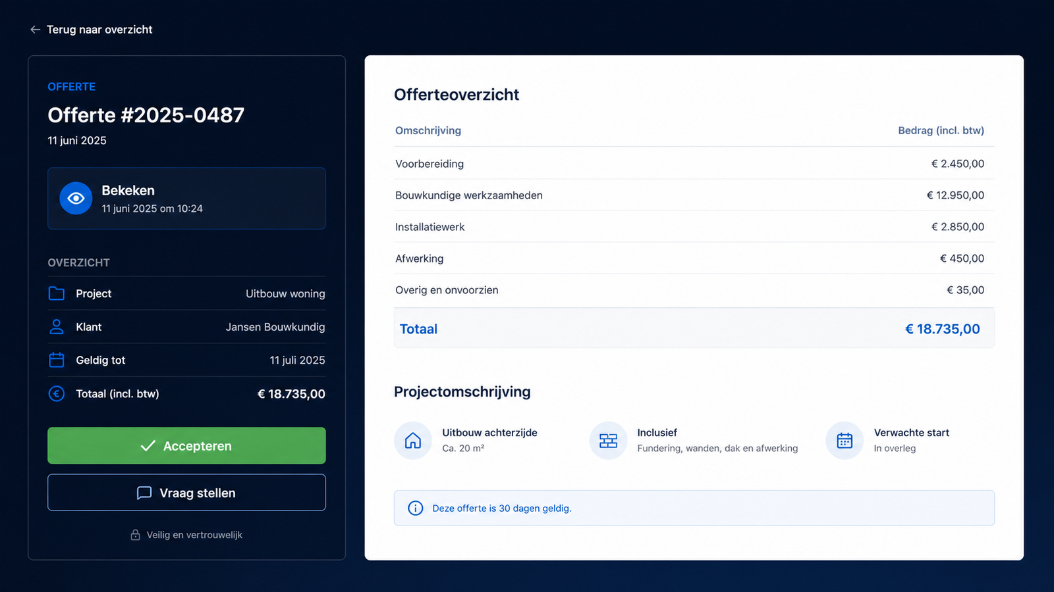Click the person icon beside Klant

pyautogui.click(x=57, y=327)
